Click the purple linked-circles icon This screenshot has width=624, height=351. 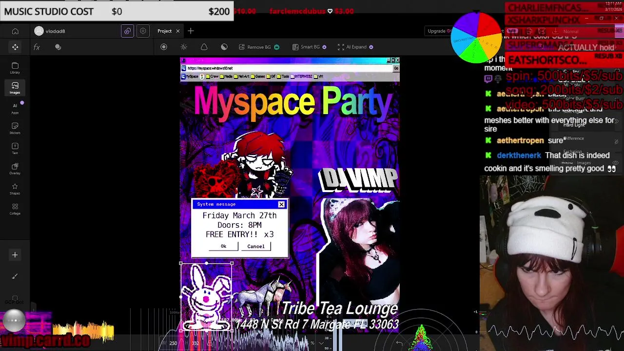pyautogui.click(x=127, y=31)
